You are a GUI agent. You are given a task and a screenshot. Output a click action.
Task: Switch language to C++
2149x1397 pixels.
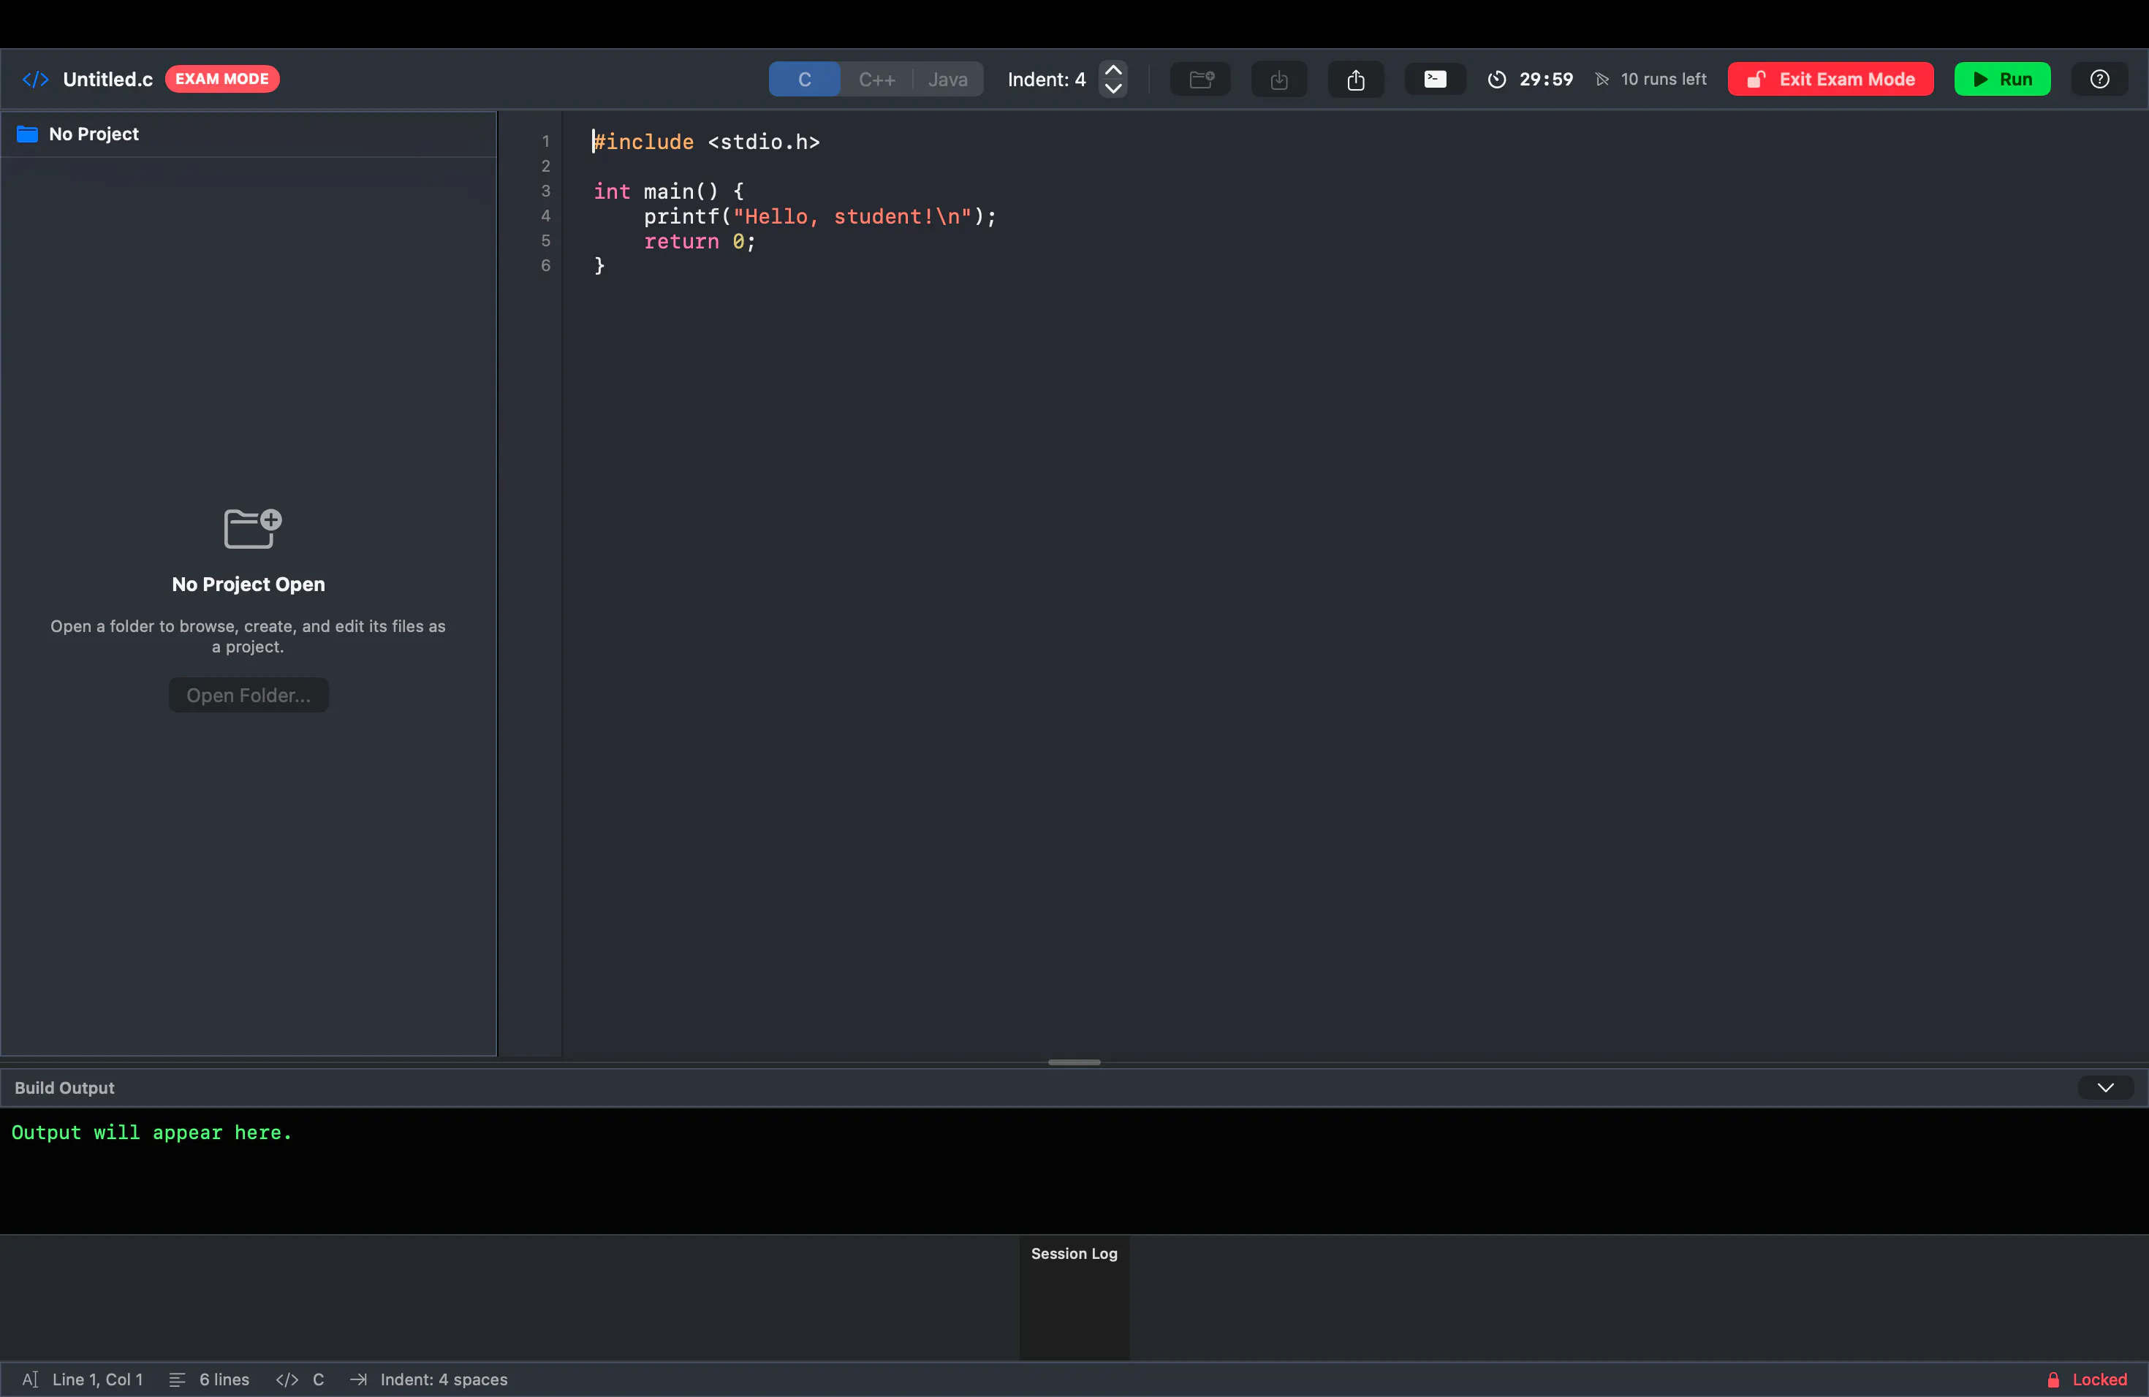876,80
